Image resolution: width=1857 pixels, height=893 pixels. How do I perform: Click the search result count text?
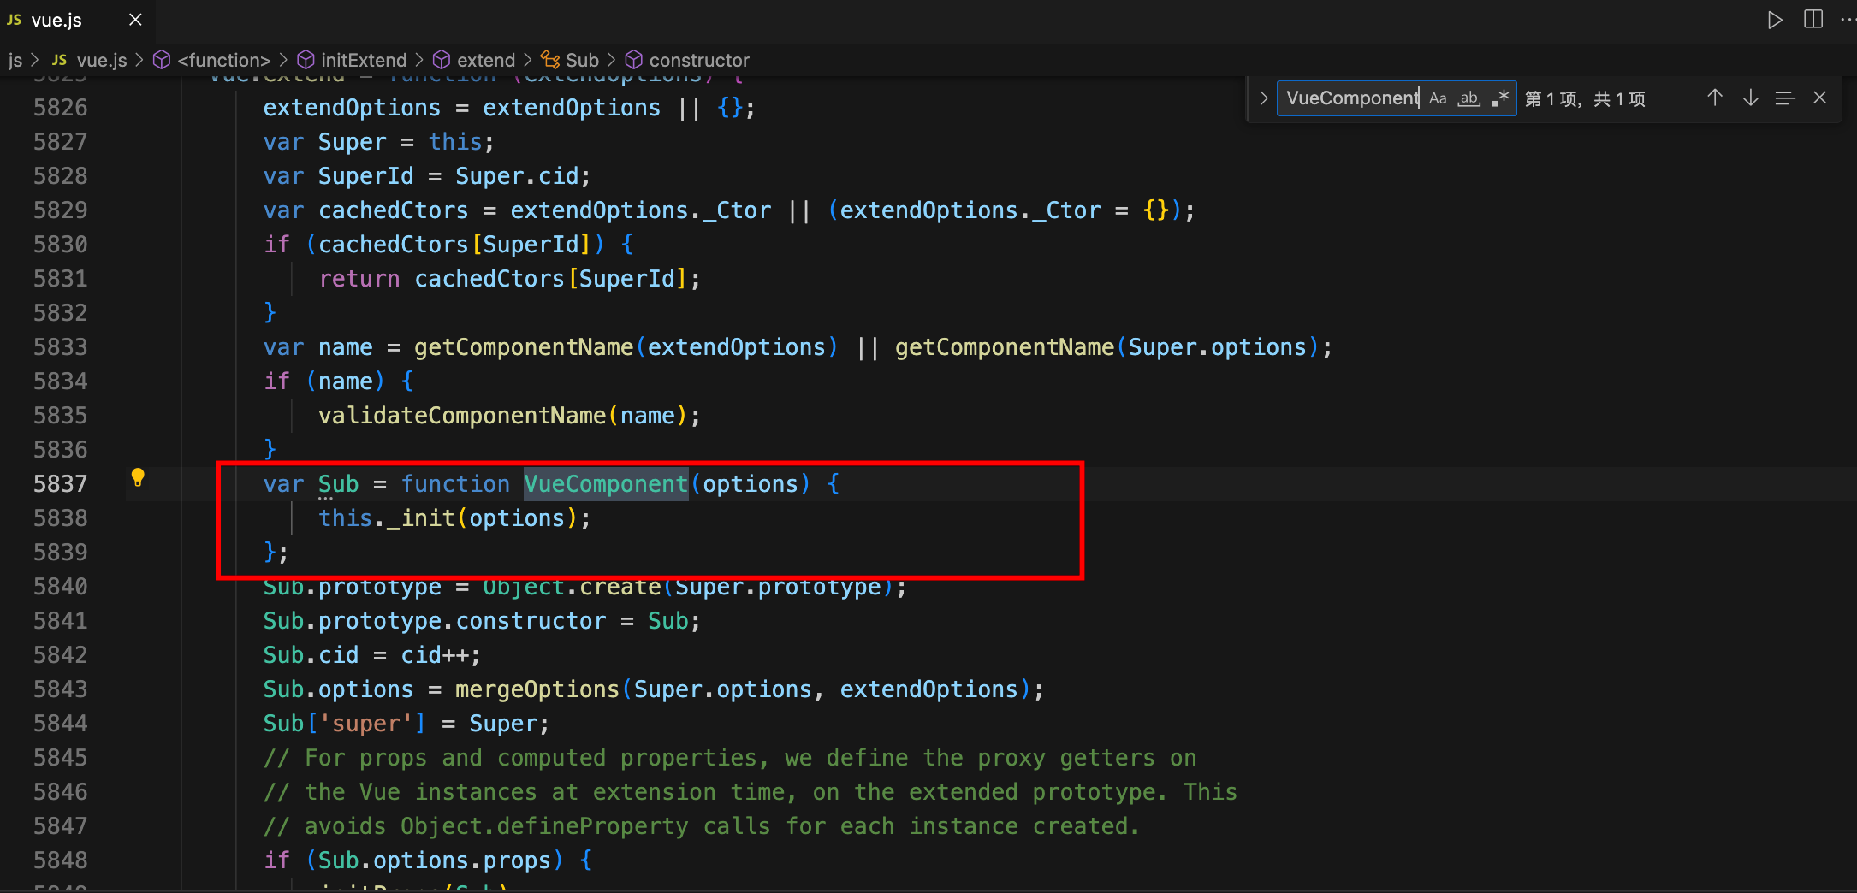pyautogui.click(x=1585, y=98)
